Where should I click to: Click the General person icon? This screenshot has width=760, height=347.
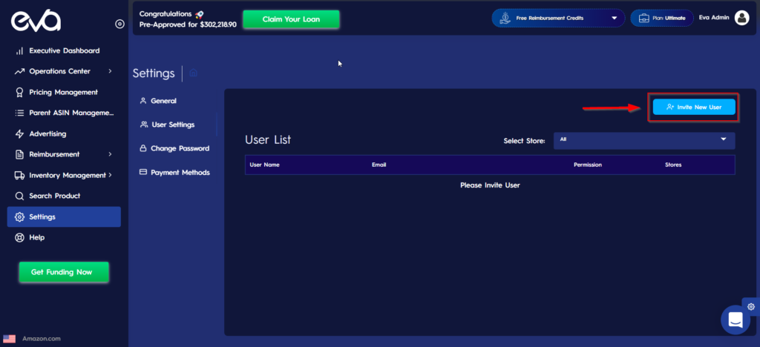click(143, 101)
